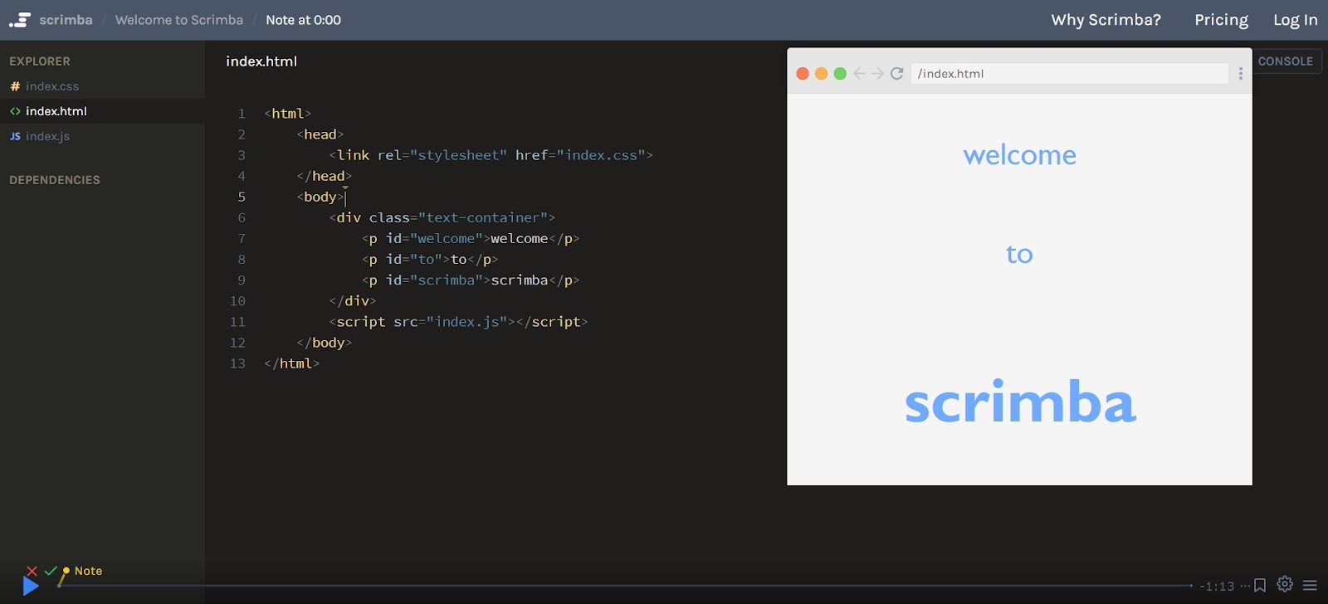Viewport: 1328px width, 604px height.
Task: Click the large scrimba text in the preview
Action: [x=1020, y=402]
